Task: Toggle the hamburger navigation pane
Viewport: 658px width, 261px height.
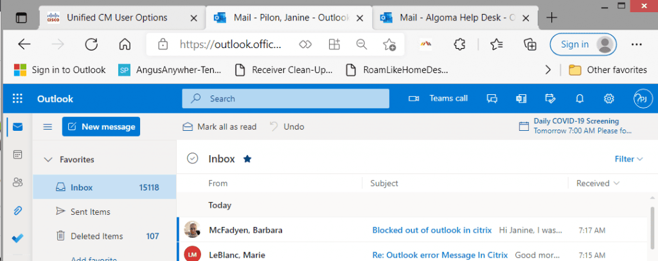Action: [48, 127]
